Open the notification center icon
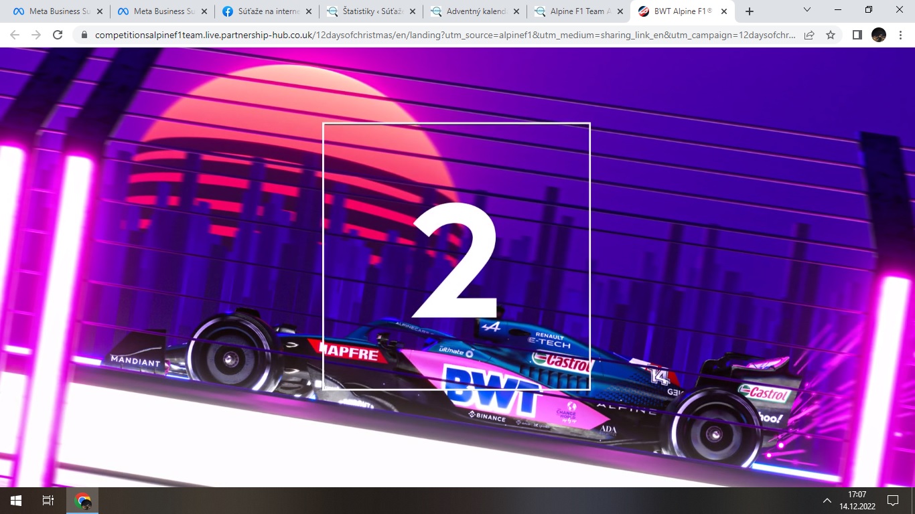The width and height of the screenshot is (915, 514). 892,500
